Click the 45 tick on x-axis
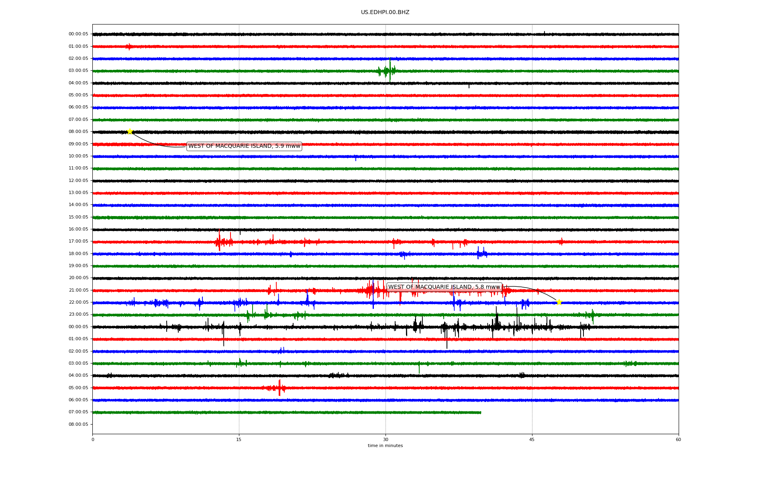771x482 pixels. pyautogui.click(x=532, y=439)
